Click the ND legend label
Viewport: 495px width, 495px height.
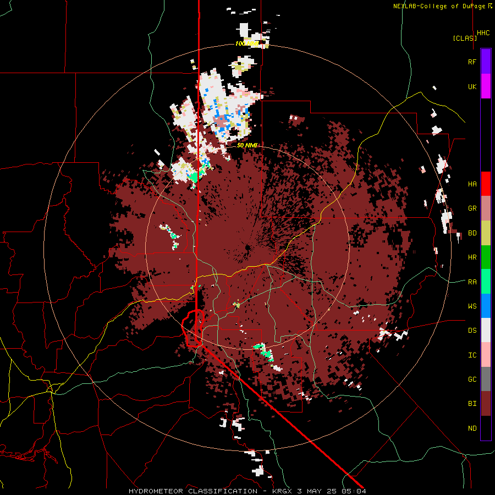472,428
